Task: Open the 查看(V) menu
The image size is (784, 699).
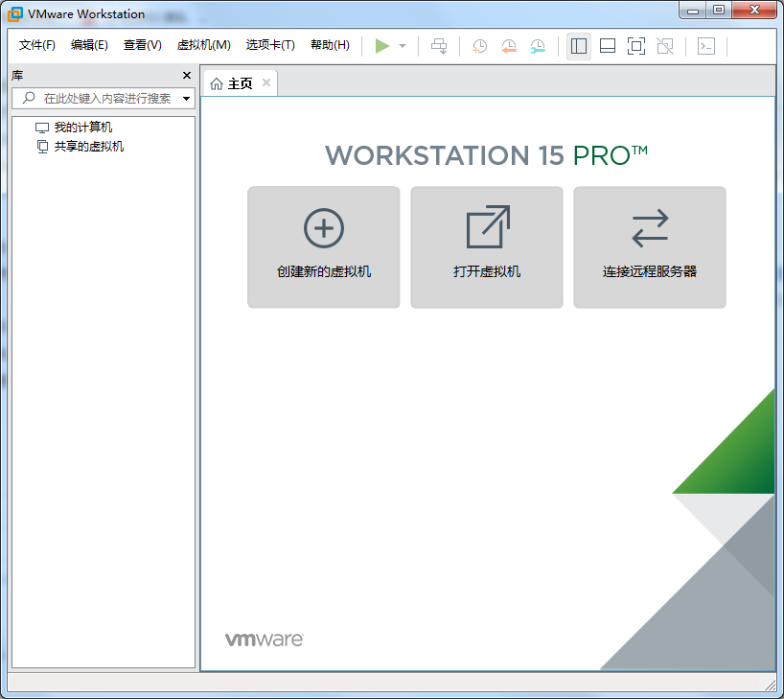Action: (143, 45)
